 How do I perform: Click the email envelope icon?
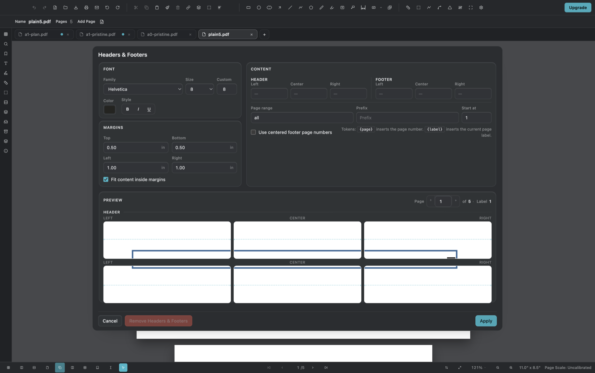tap(97, 8)
